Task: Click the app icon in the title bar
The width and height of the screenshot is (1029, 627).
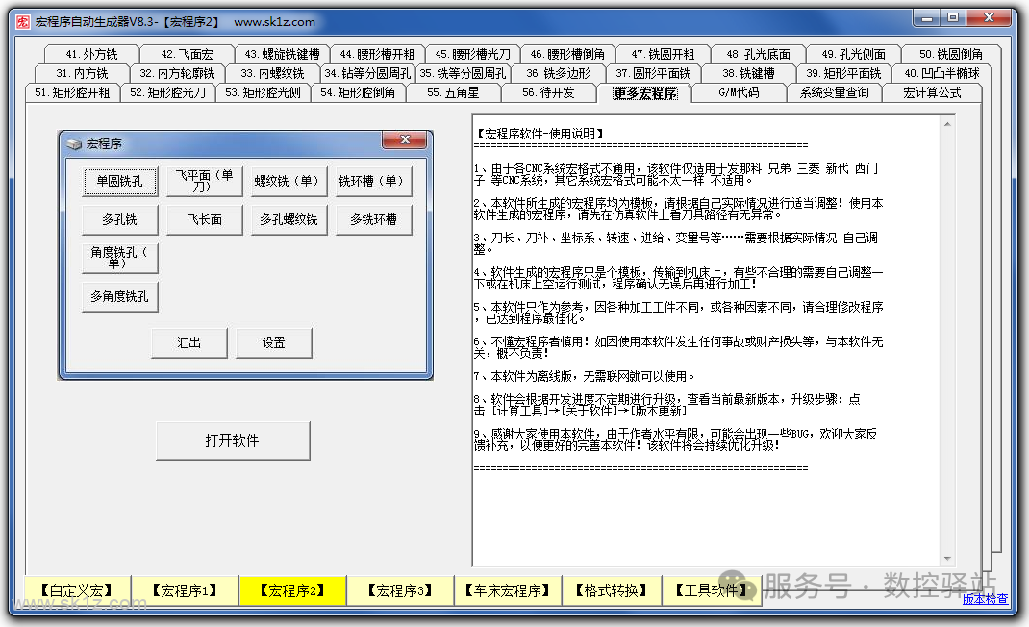Action: point(23,22)
